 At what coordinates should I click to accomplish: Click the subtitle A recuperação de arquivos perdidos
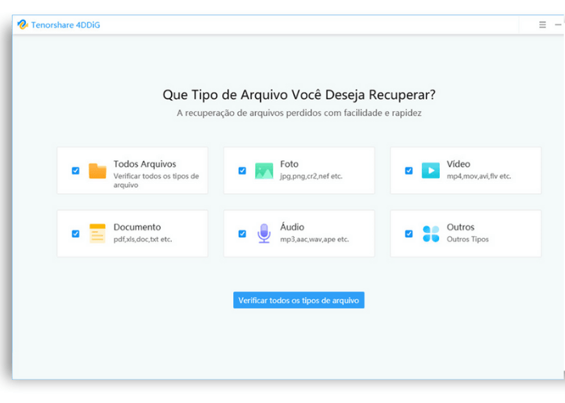[x=299, y=113]
